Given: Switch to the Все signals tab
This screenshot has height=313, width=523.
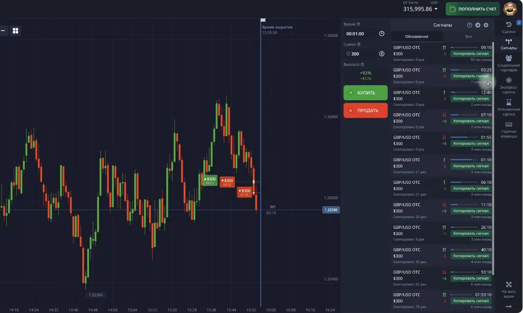Looking at the screenshot, I should [468, 36].
